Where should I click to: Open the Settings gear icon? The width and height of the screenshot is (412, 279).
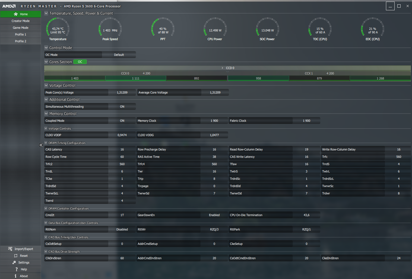(14, 262)
